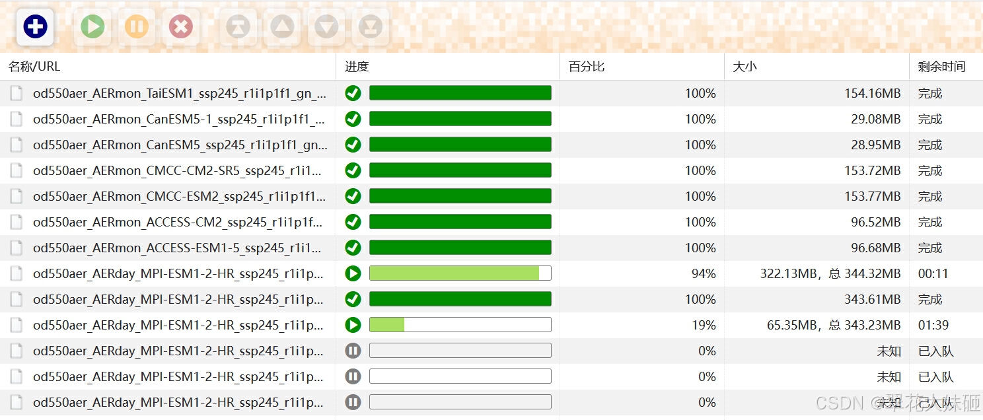Click the 96.52MB size value
The image size is (983, 420).
pos(876,223)
